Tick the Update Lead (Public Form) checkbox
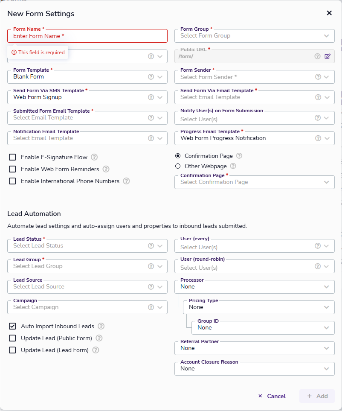The height and width of the screenshot is (411, 342). [x=13, y=338]
